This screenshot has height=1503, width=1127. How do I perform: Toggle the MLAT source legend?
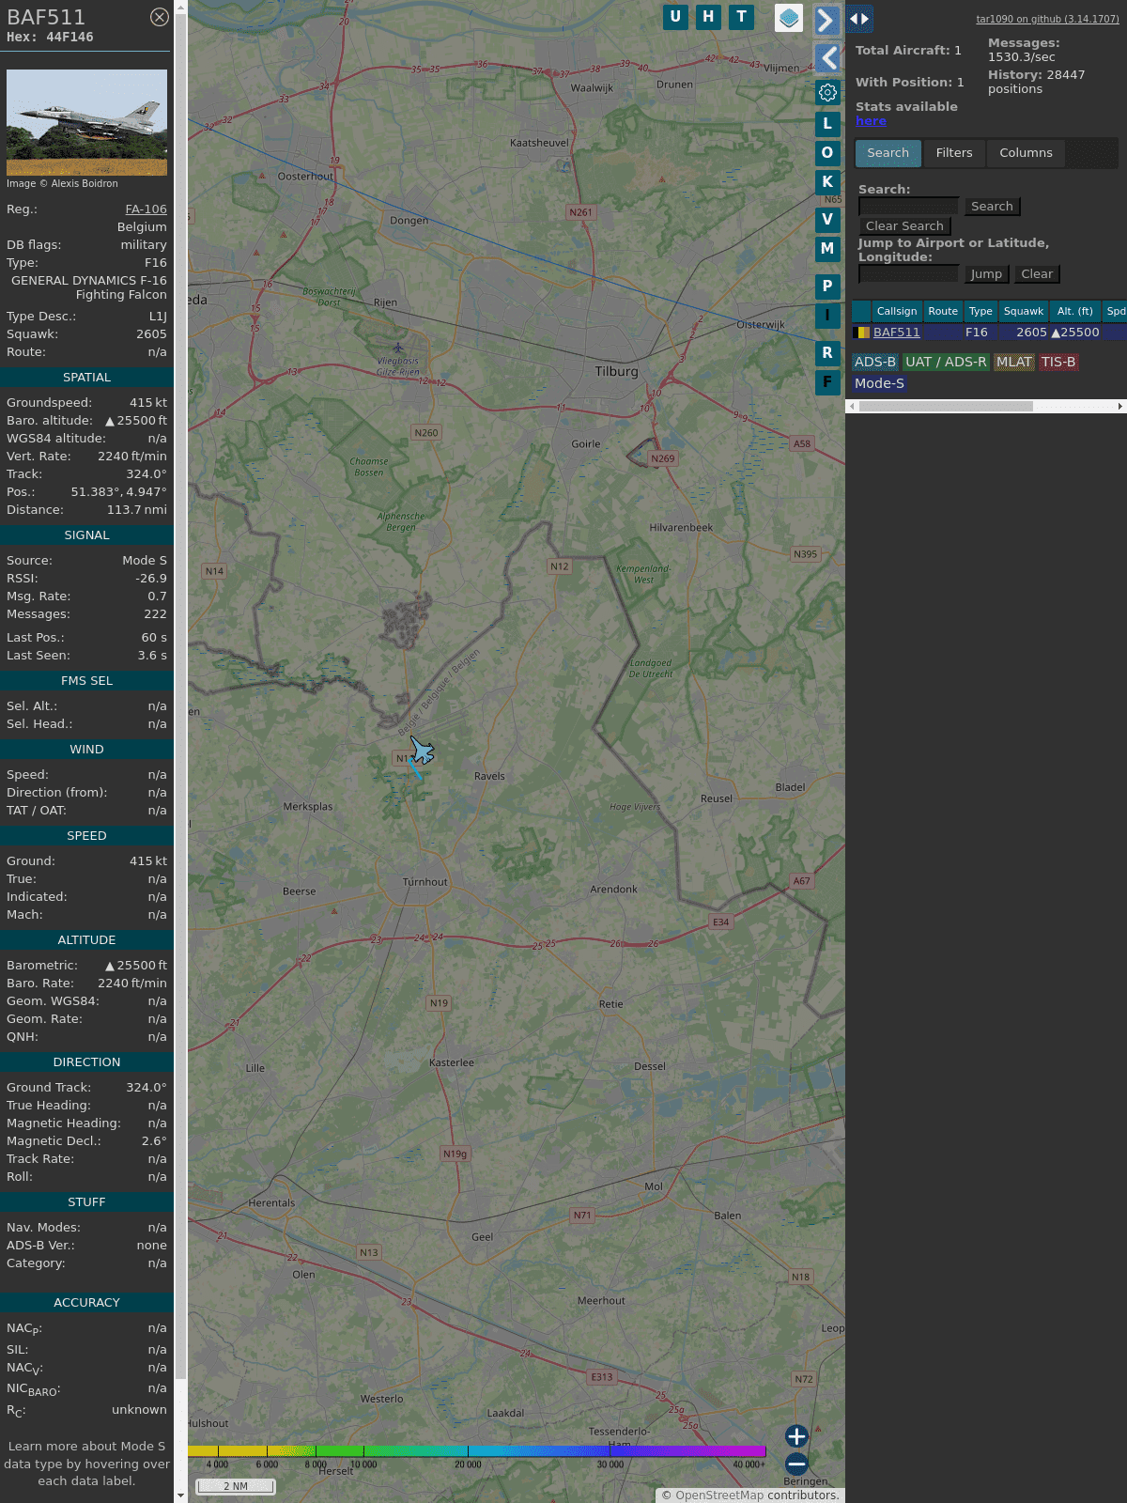point(1014,362)
